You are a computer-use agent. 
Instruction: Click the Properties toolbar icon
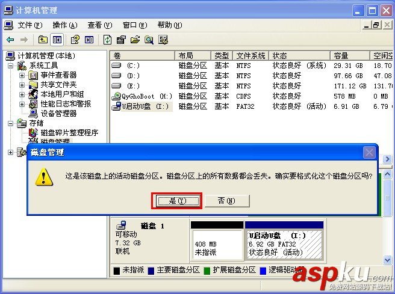pos(121,40)
